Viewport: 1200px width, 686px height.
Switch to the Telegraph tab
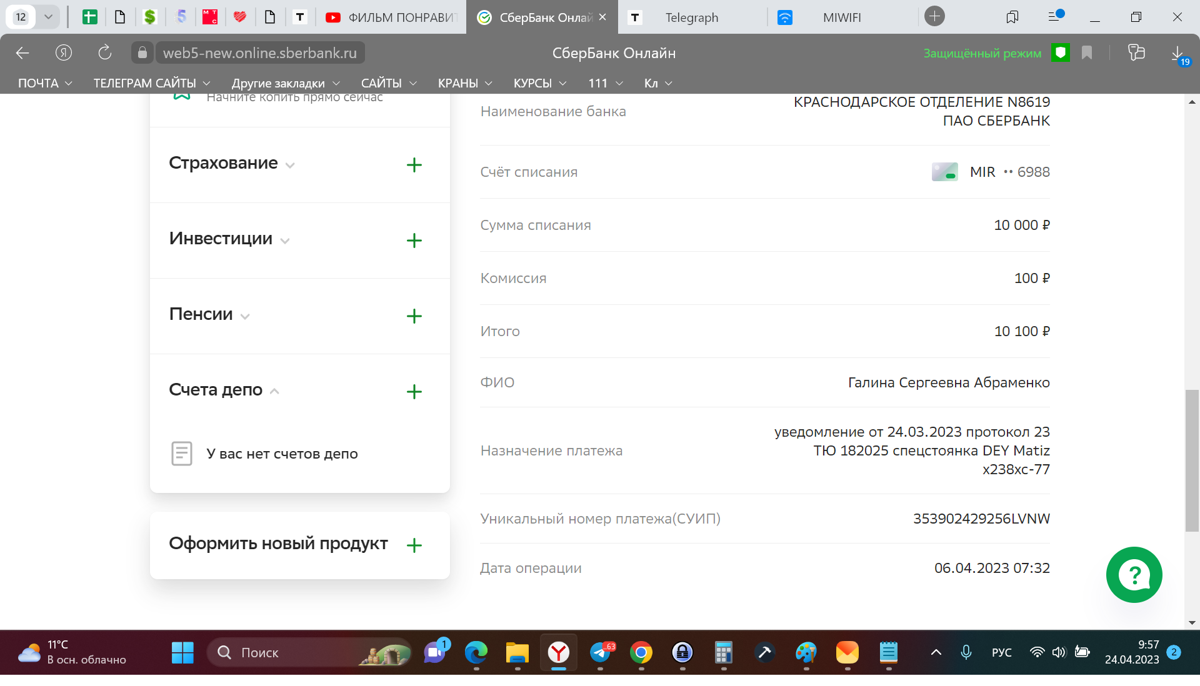(691, 17)
